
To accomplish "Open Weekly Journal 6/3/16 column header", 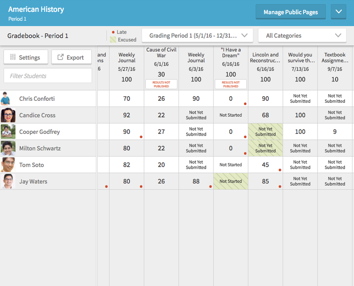I will [196, 67].
